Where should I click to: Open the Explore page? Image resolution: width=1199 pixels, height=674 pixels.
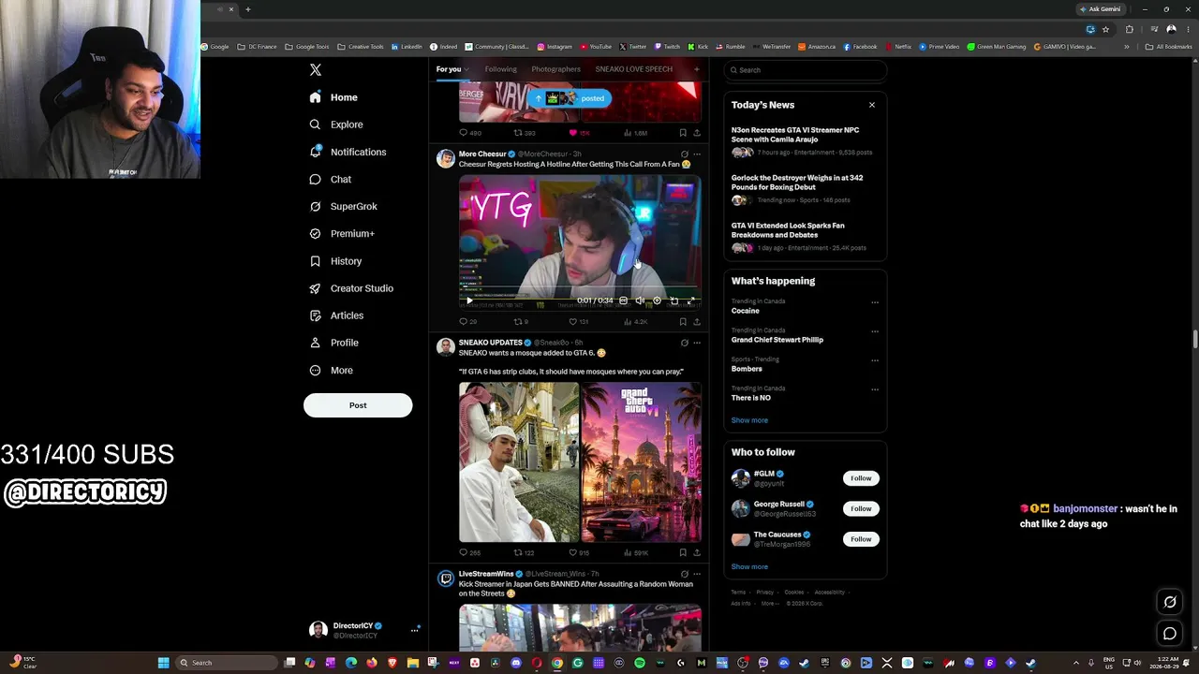pos(336,125)
